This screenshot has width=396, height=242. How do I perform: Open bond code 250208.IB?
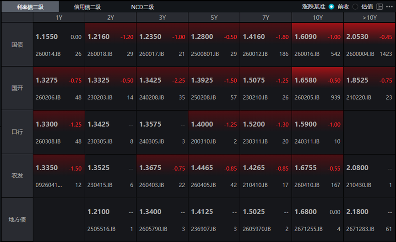click(x=203, y=97)
